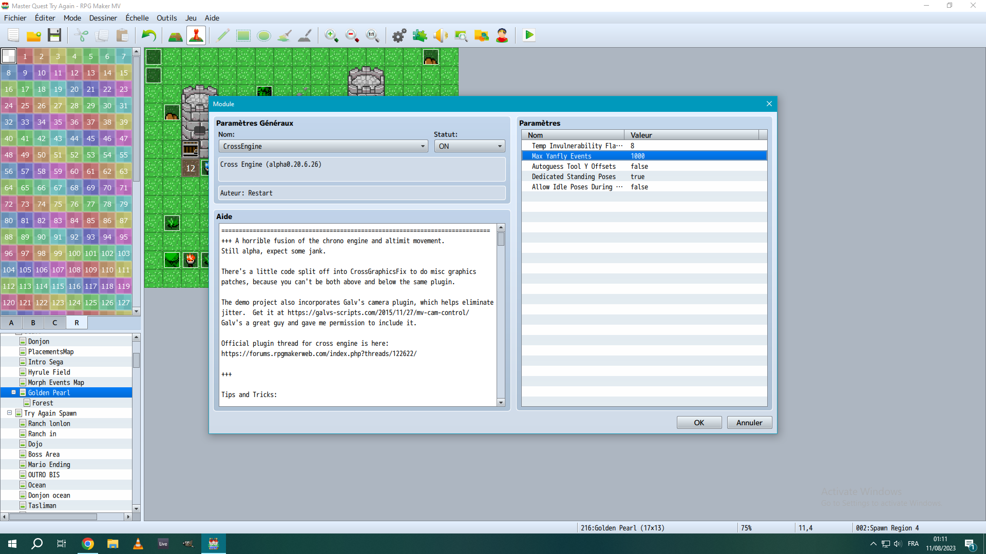Screen dimensions: 986x554
Task: Reset map zoom to actual size
Action: pos(373,35)
